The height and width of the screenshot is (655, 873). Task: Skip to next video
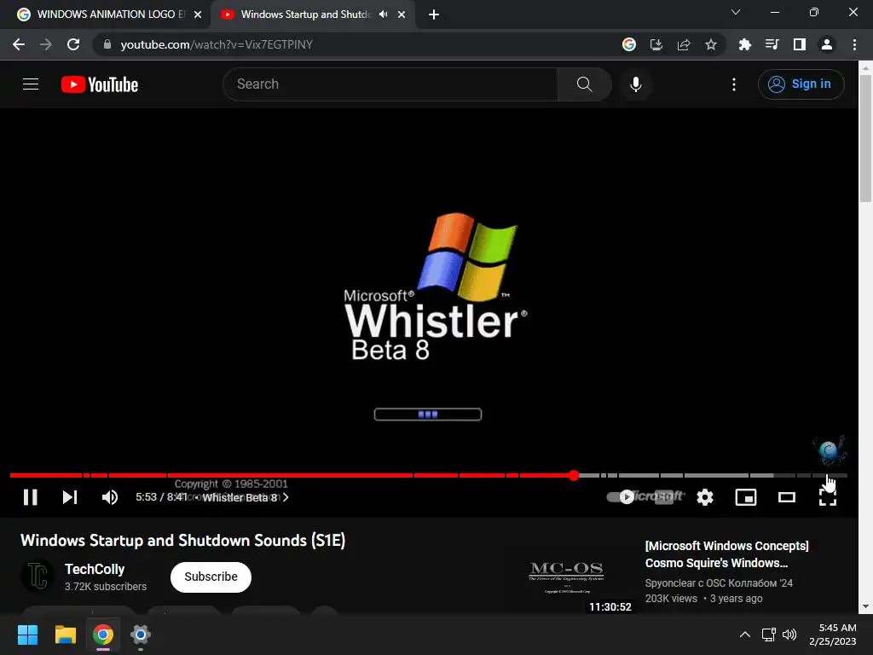[70, 497]
